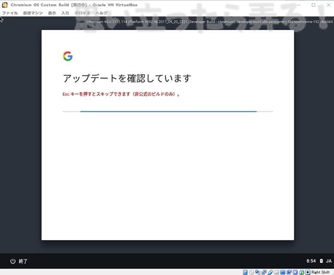
Task: Click the Right Shift host key label
Action: (x=320, y=272)
